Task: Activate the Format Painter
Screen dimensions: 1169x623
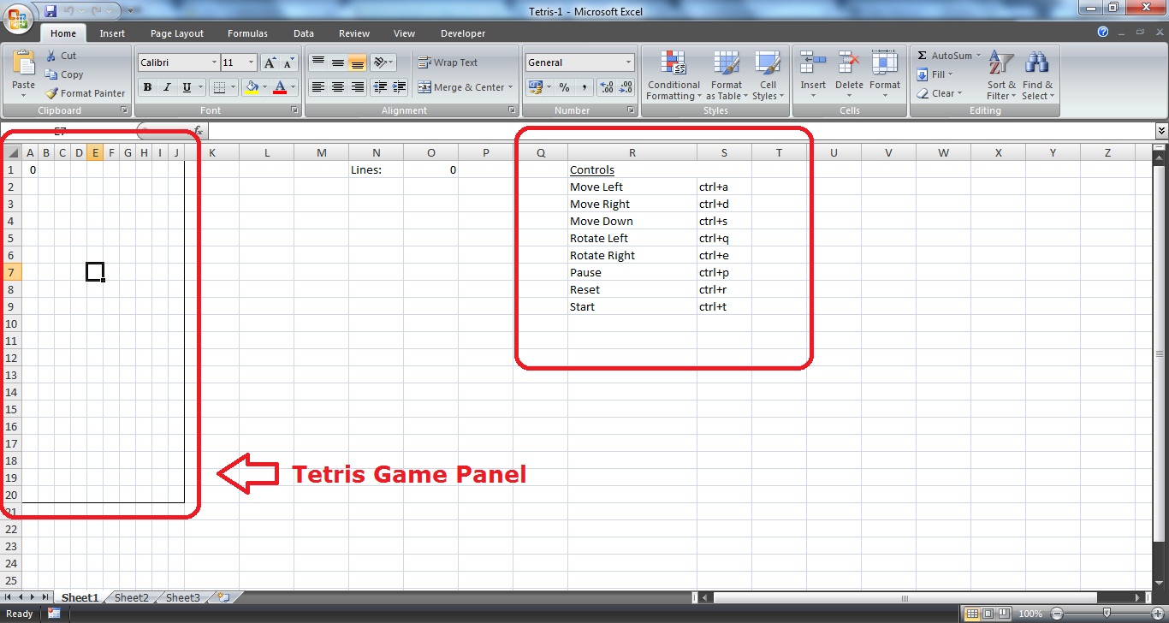Action: [x=85, y=93]
